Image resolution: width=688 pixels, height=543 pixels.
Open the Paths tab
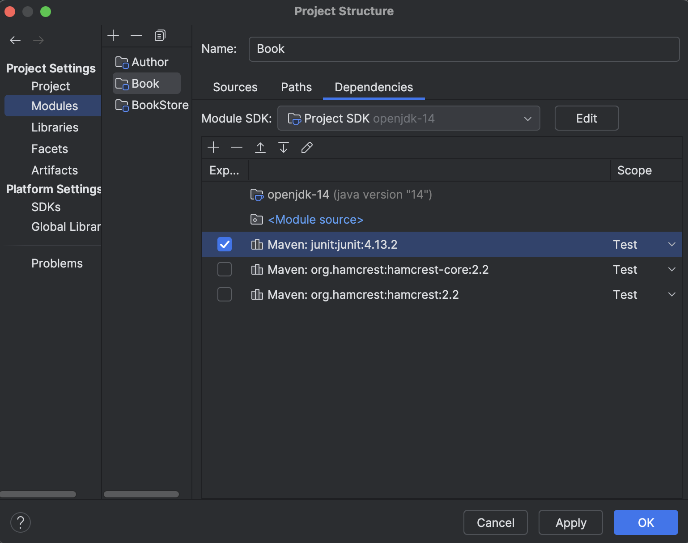(x=296, y=87)
